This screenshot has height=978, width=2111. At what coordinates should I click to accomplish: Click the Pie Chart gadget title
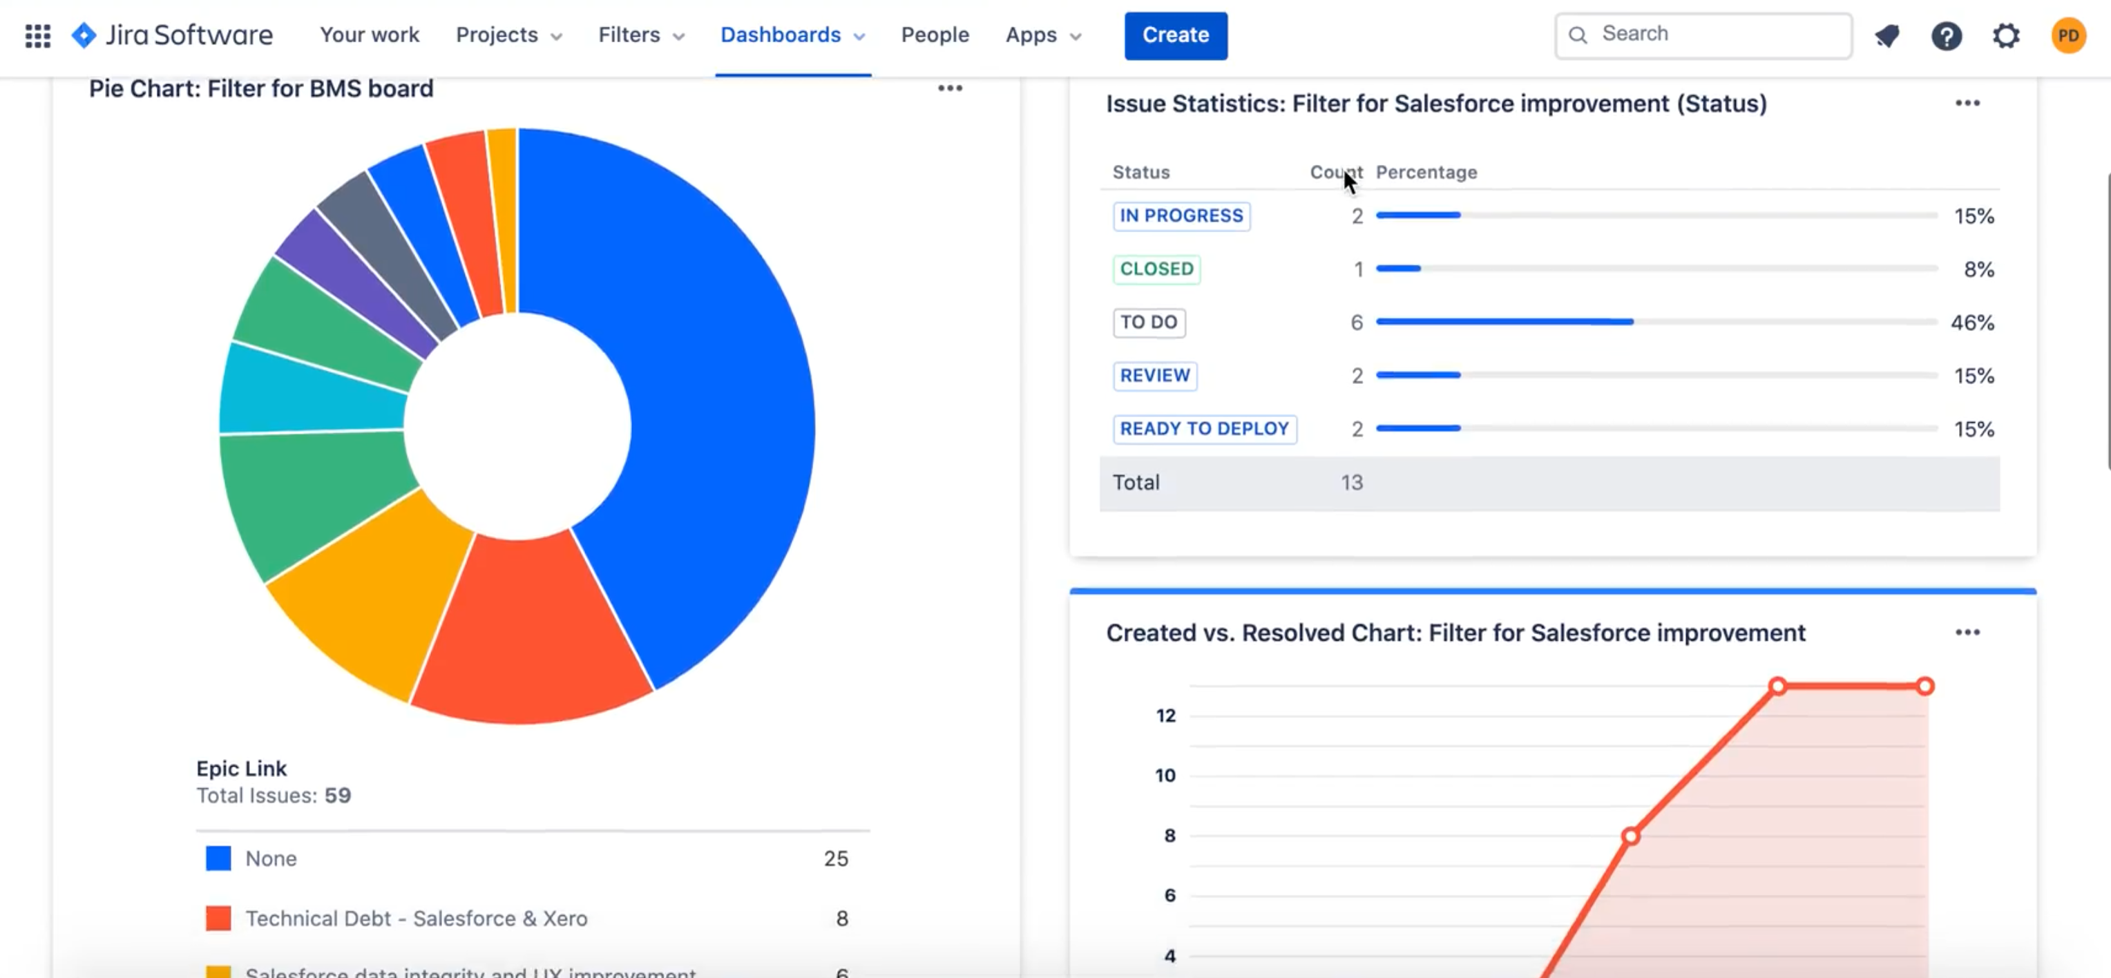tap(260, 88)
